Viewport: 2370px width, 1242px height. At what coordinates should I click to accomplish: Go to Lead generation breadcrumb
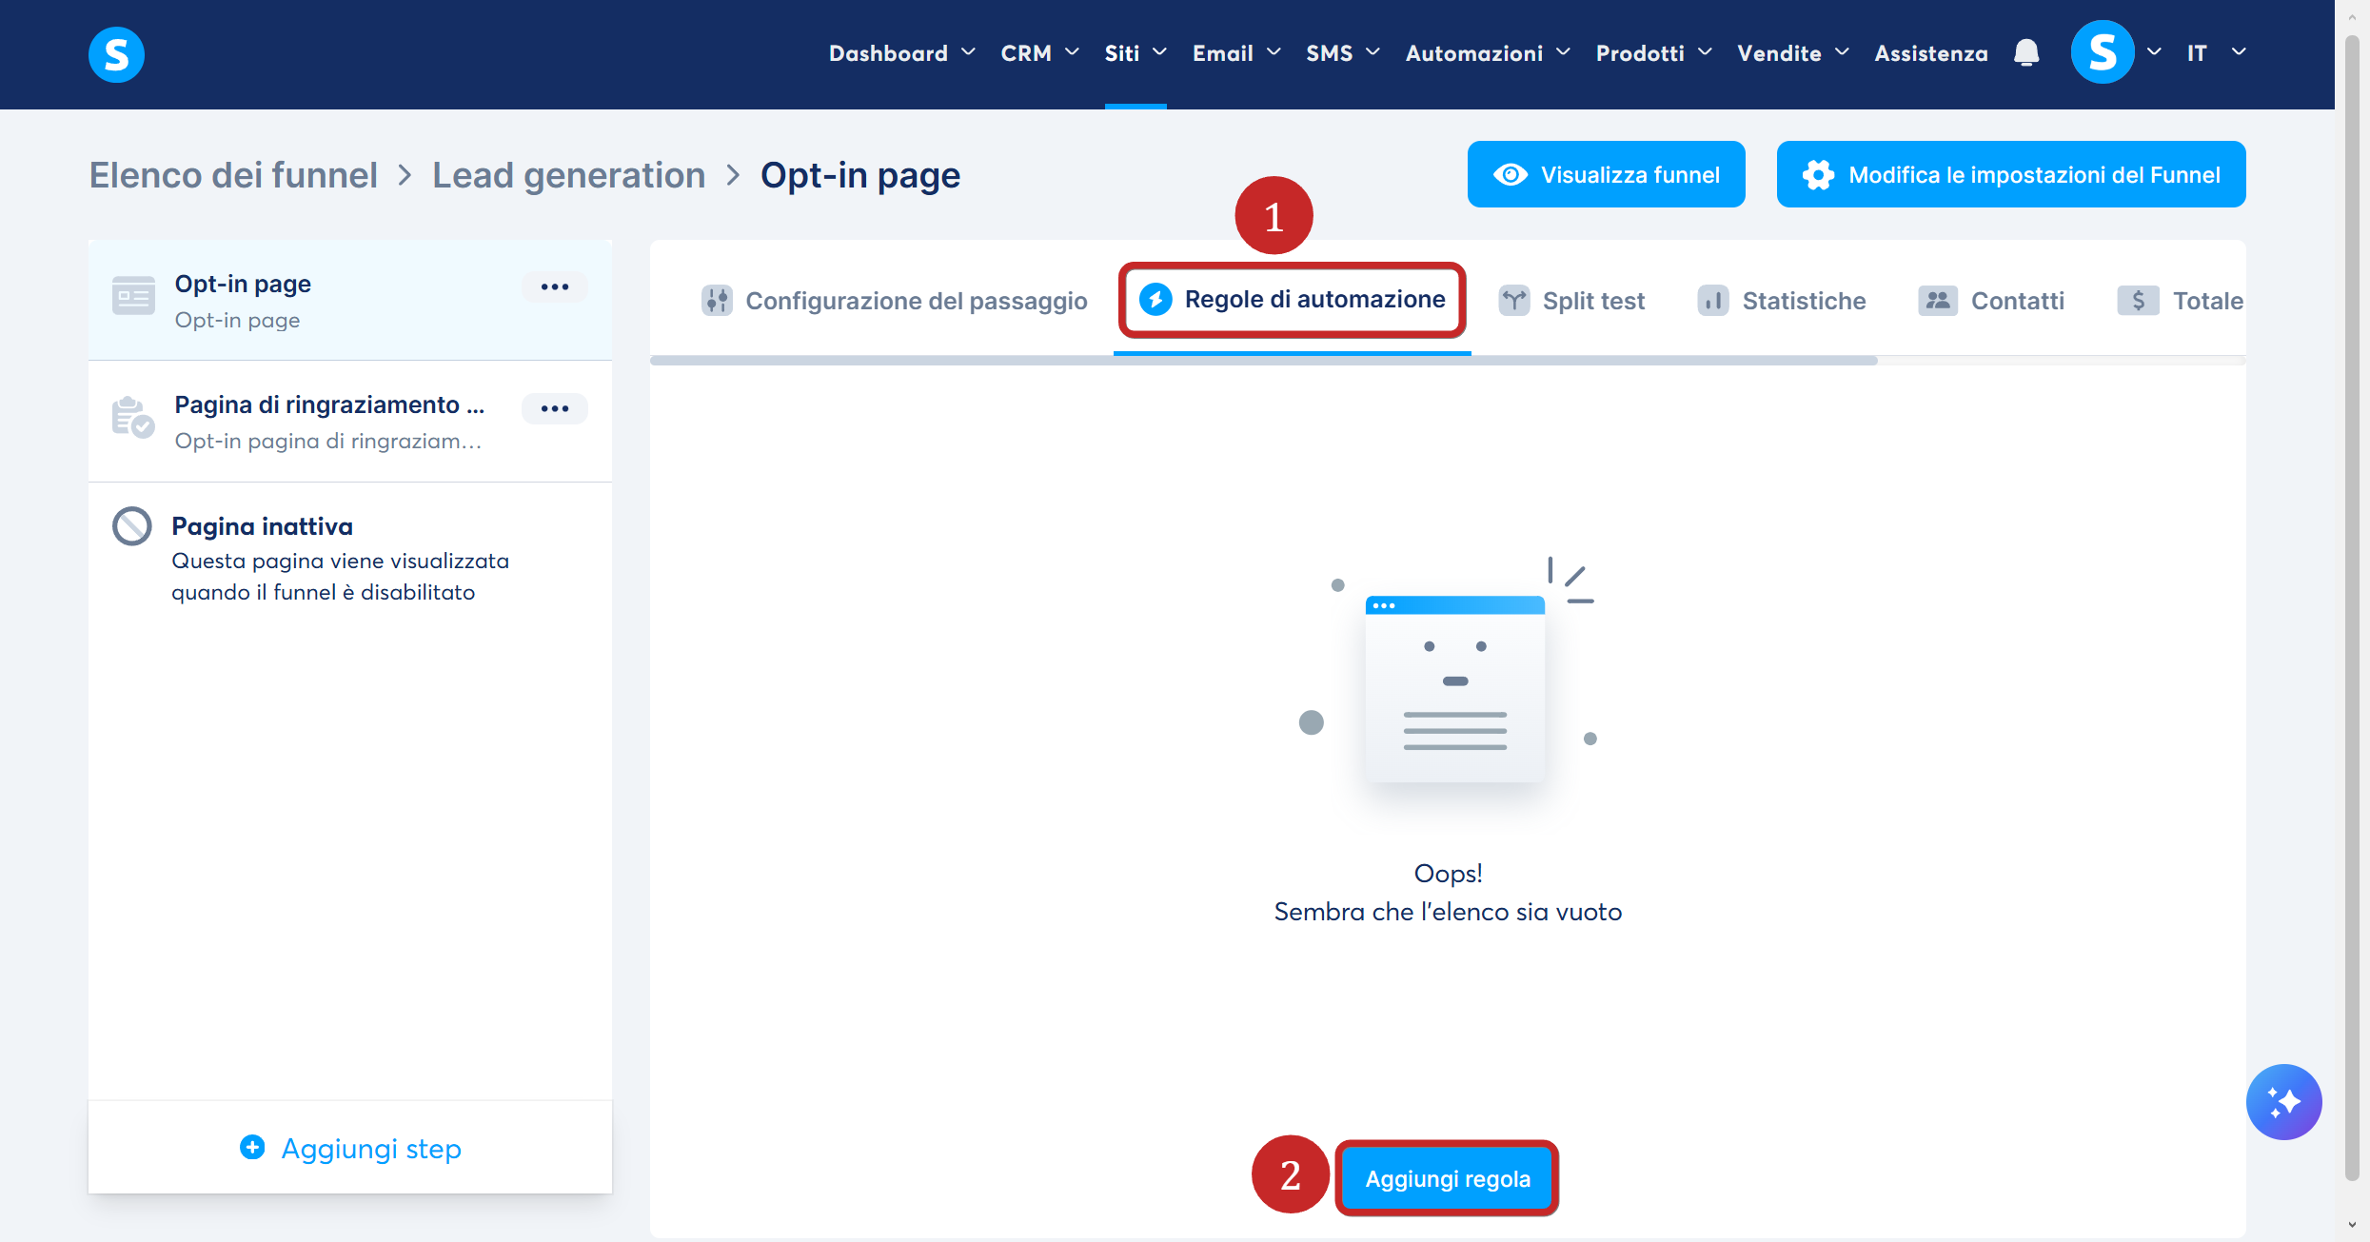click(x=568, y=175)
